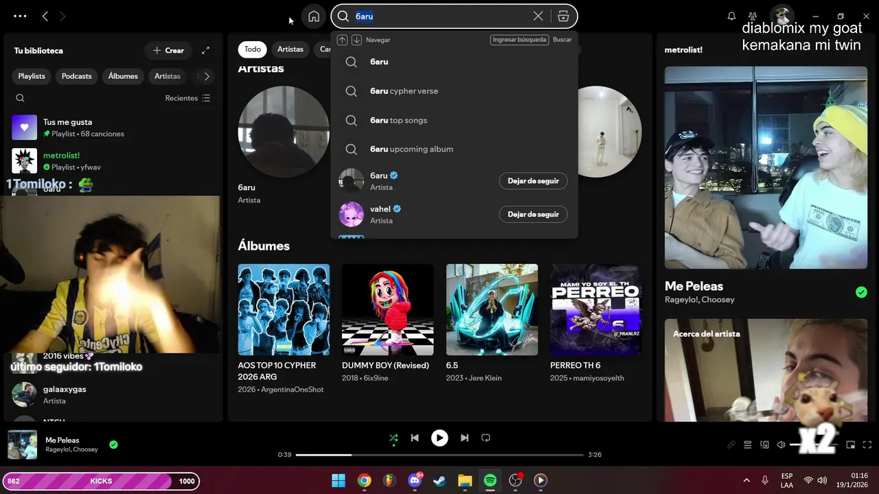Open connect to a device icon
Viewport: 879px width, 494px height.
pyautogui.click(x=764, y=445)
